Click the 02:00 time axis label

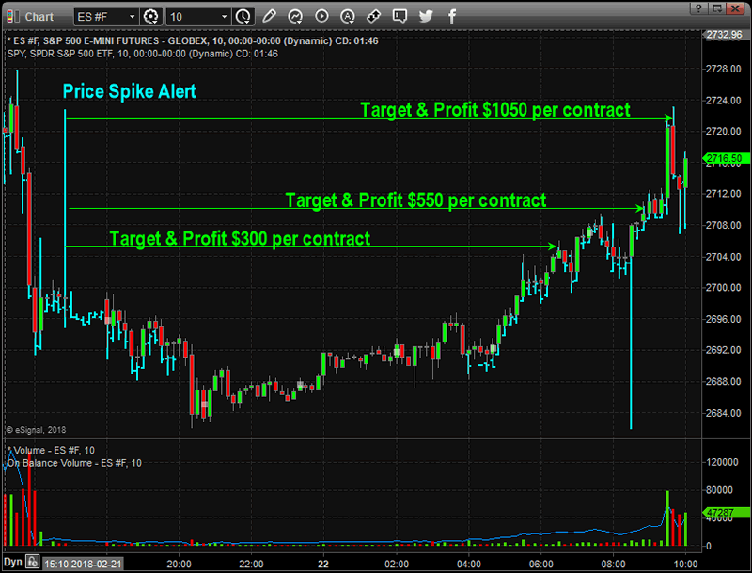(397, 564)
